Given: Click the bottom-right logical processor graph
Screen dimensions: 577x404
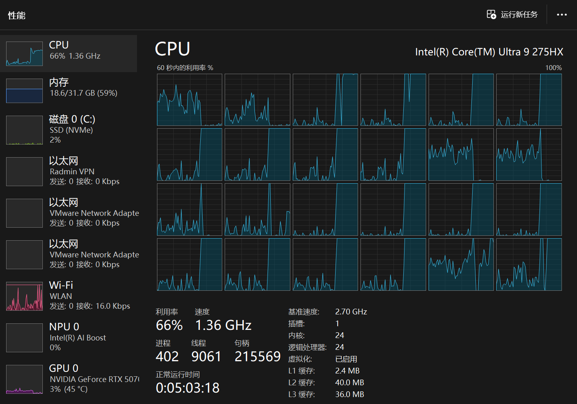Looking at the screenshot, I should [529, 264].
